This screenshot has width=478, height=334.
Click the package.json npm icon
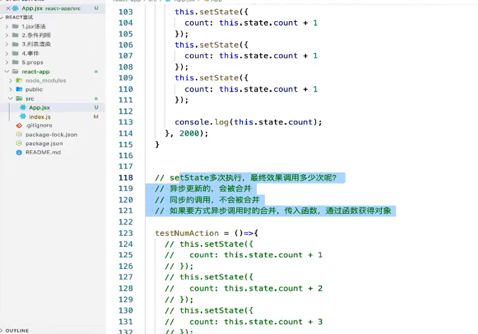tap(19, 144)
